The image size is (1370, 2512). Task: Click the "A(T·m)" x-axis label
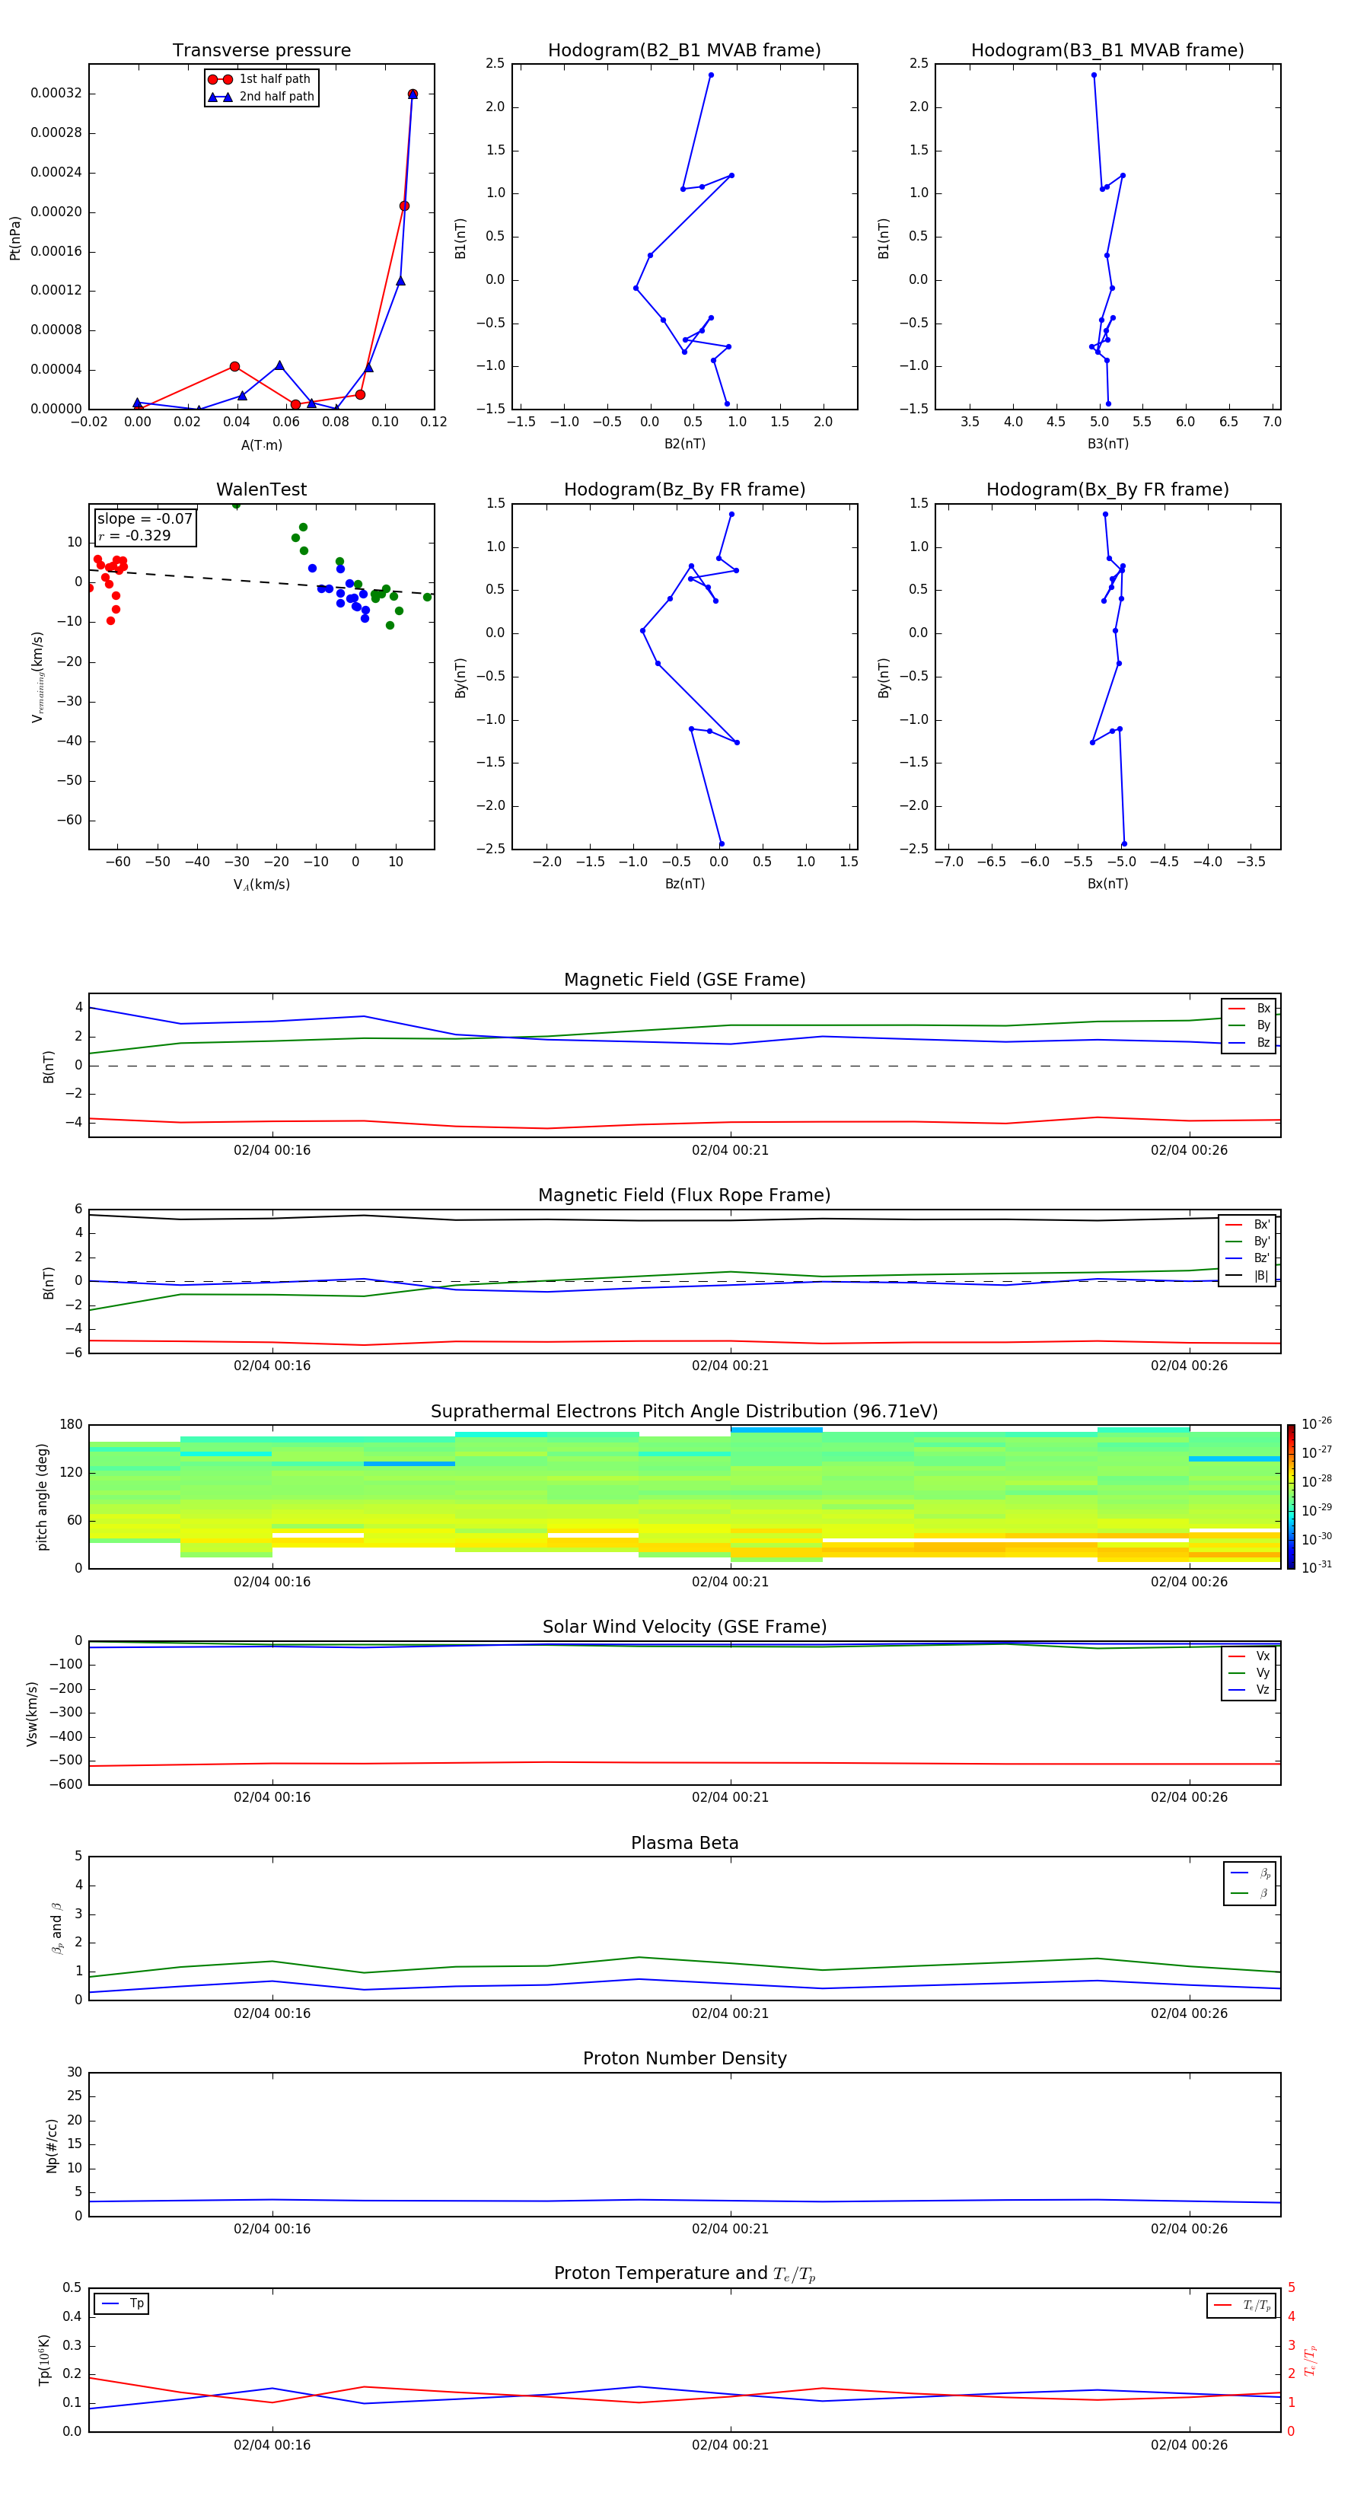point(261,445)
